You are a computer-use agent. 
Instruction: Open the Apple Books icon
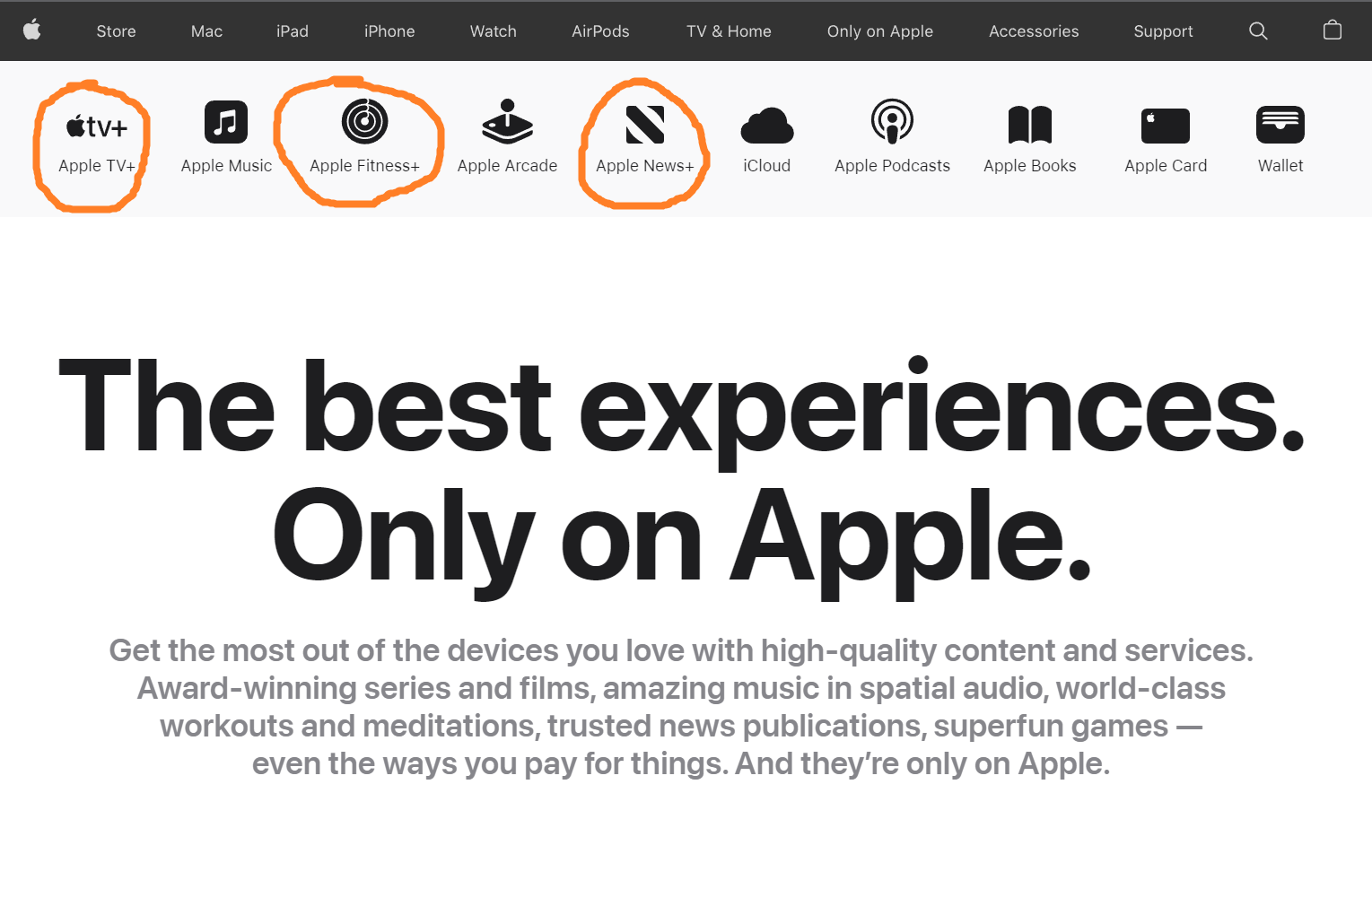click(1030, 125)
